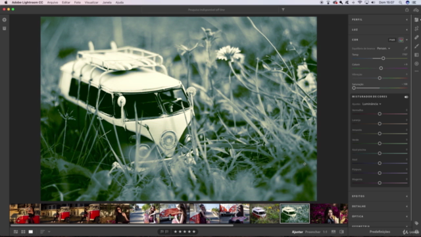Screen dimensions: 421x237
Task: Open the Janela menu
Action: 107,3
